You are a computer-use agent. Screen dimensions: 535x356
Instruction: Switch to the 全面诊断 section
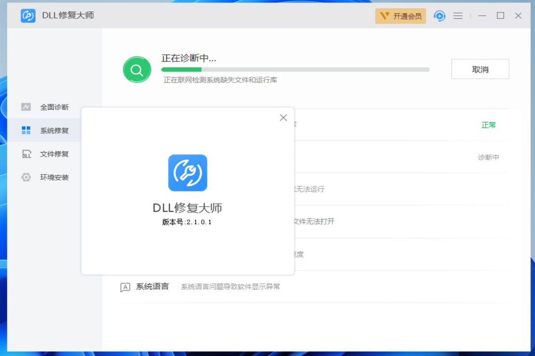tap(55, 107)
